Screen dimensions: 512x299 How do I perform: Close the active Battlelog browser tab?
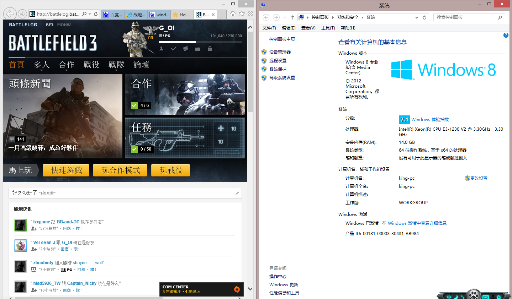[213, 15]
